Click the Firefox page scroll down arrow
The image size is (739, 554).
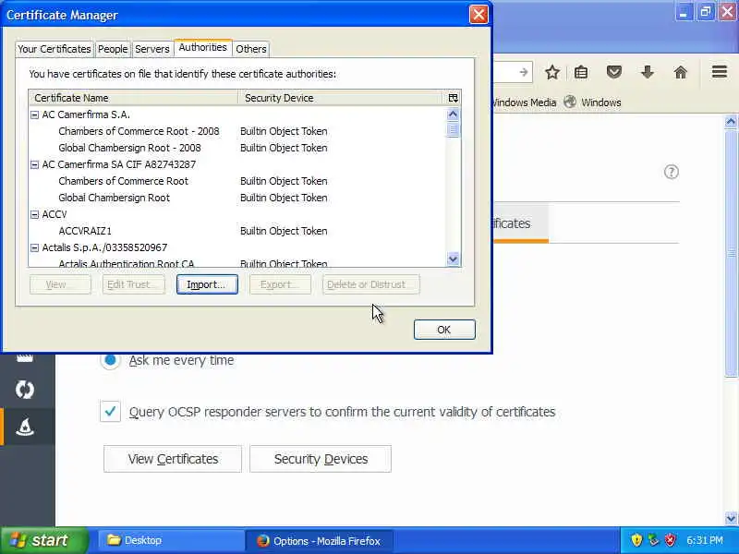[731, 518]
